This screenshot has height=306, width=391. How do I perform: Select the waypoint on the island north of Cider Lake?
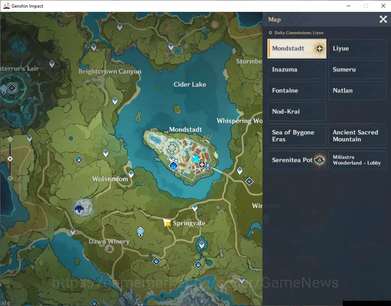click(x=171, y=46)
